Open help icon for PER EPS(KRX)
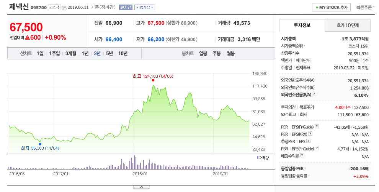This screenshot has width=379, height=192. pyautogui.click(x=310, y=134)
